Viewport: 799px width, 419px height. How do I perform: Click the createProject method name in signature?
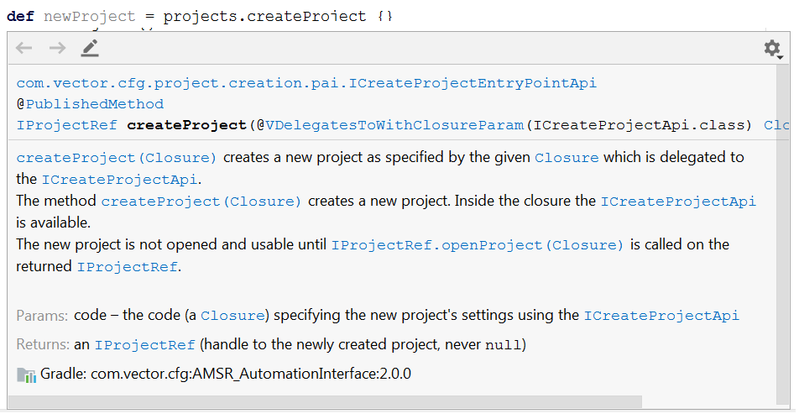[186, 125]
